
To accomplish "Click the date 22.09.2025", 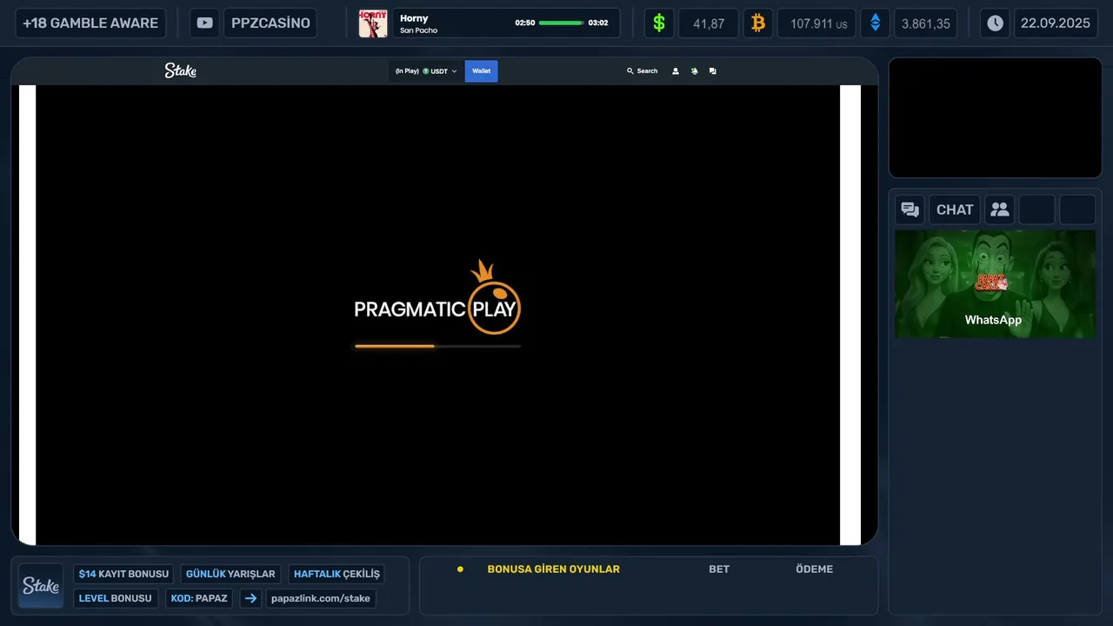I will [1056, 23].
